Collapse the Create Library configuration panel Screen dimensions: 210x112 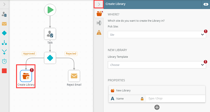99,4
